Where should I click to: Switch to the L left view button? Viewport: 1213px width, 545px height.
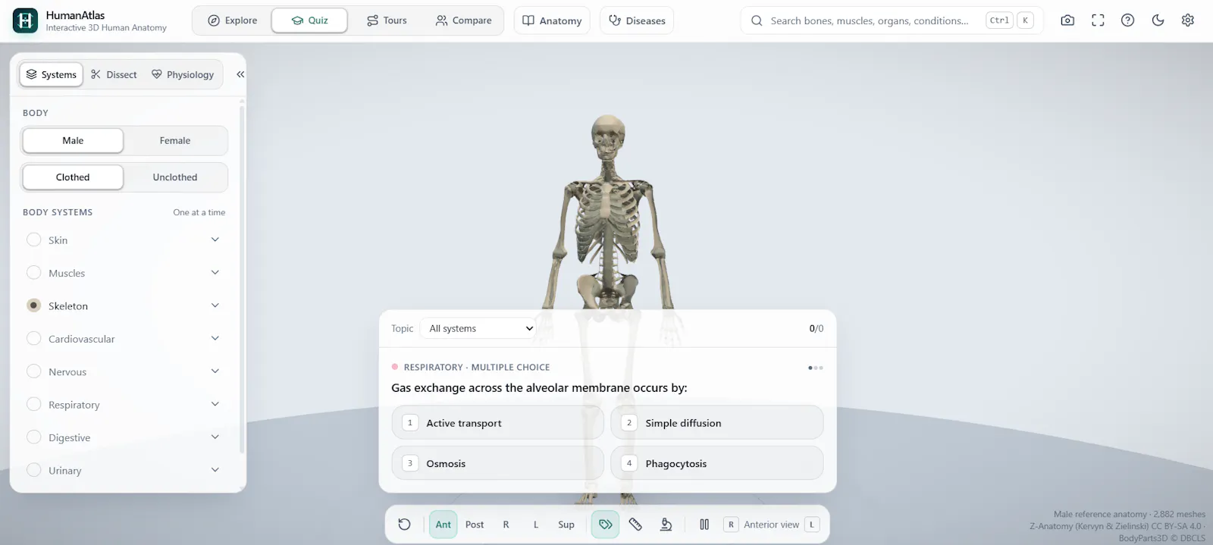536,525
